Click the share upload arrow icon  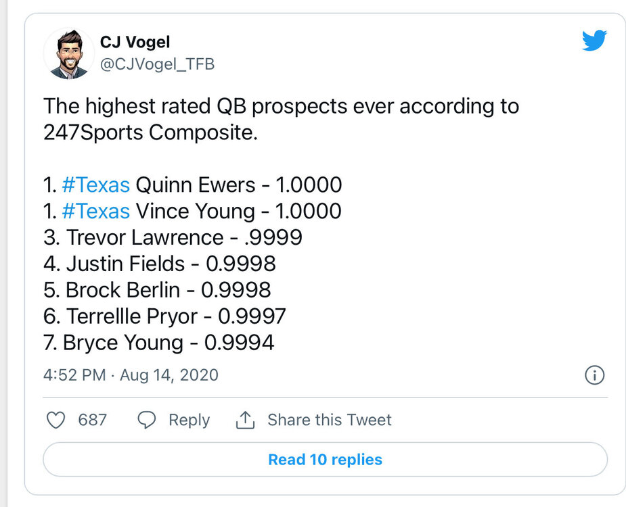coord(244,420)
